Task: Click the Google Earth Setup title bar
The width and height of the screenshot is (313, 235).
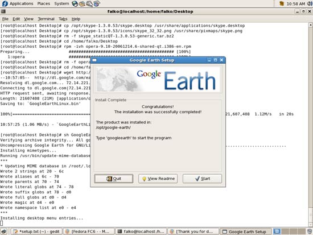Action: [x=152, y=60]
